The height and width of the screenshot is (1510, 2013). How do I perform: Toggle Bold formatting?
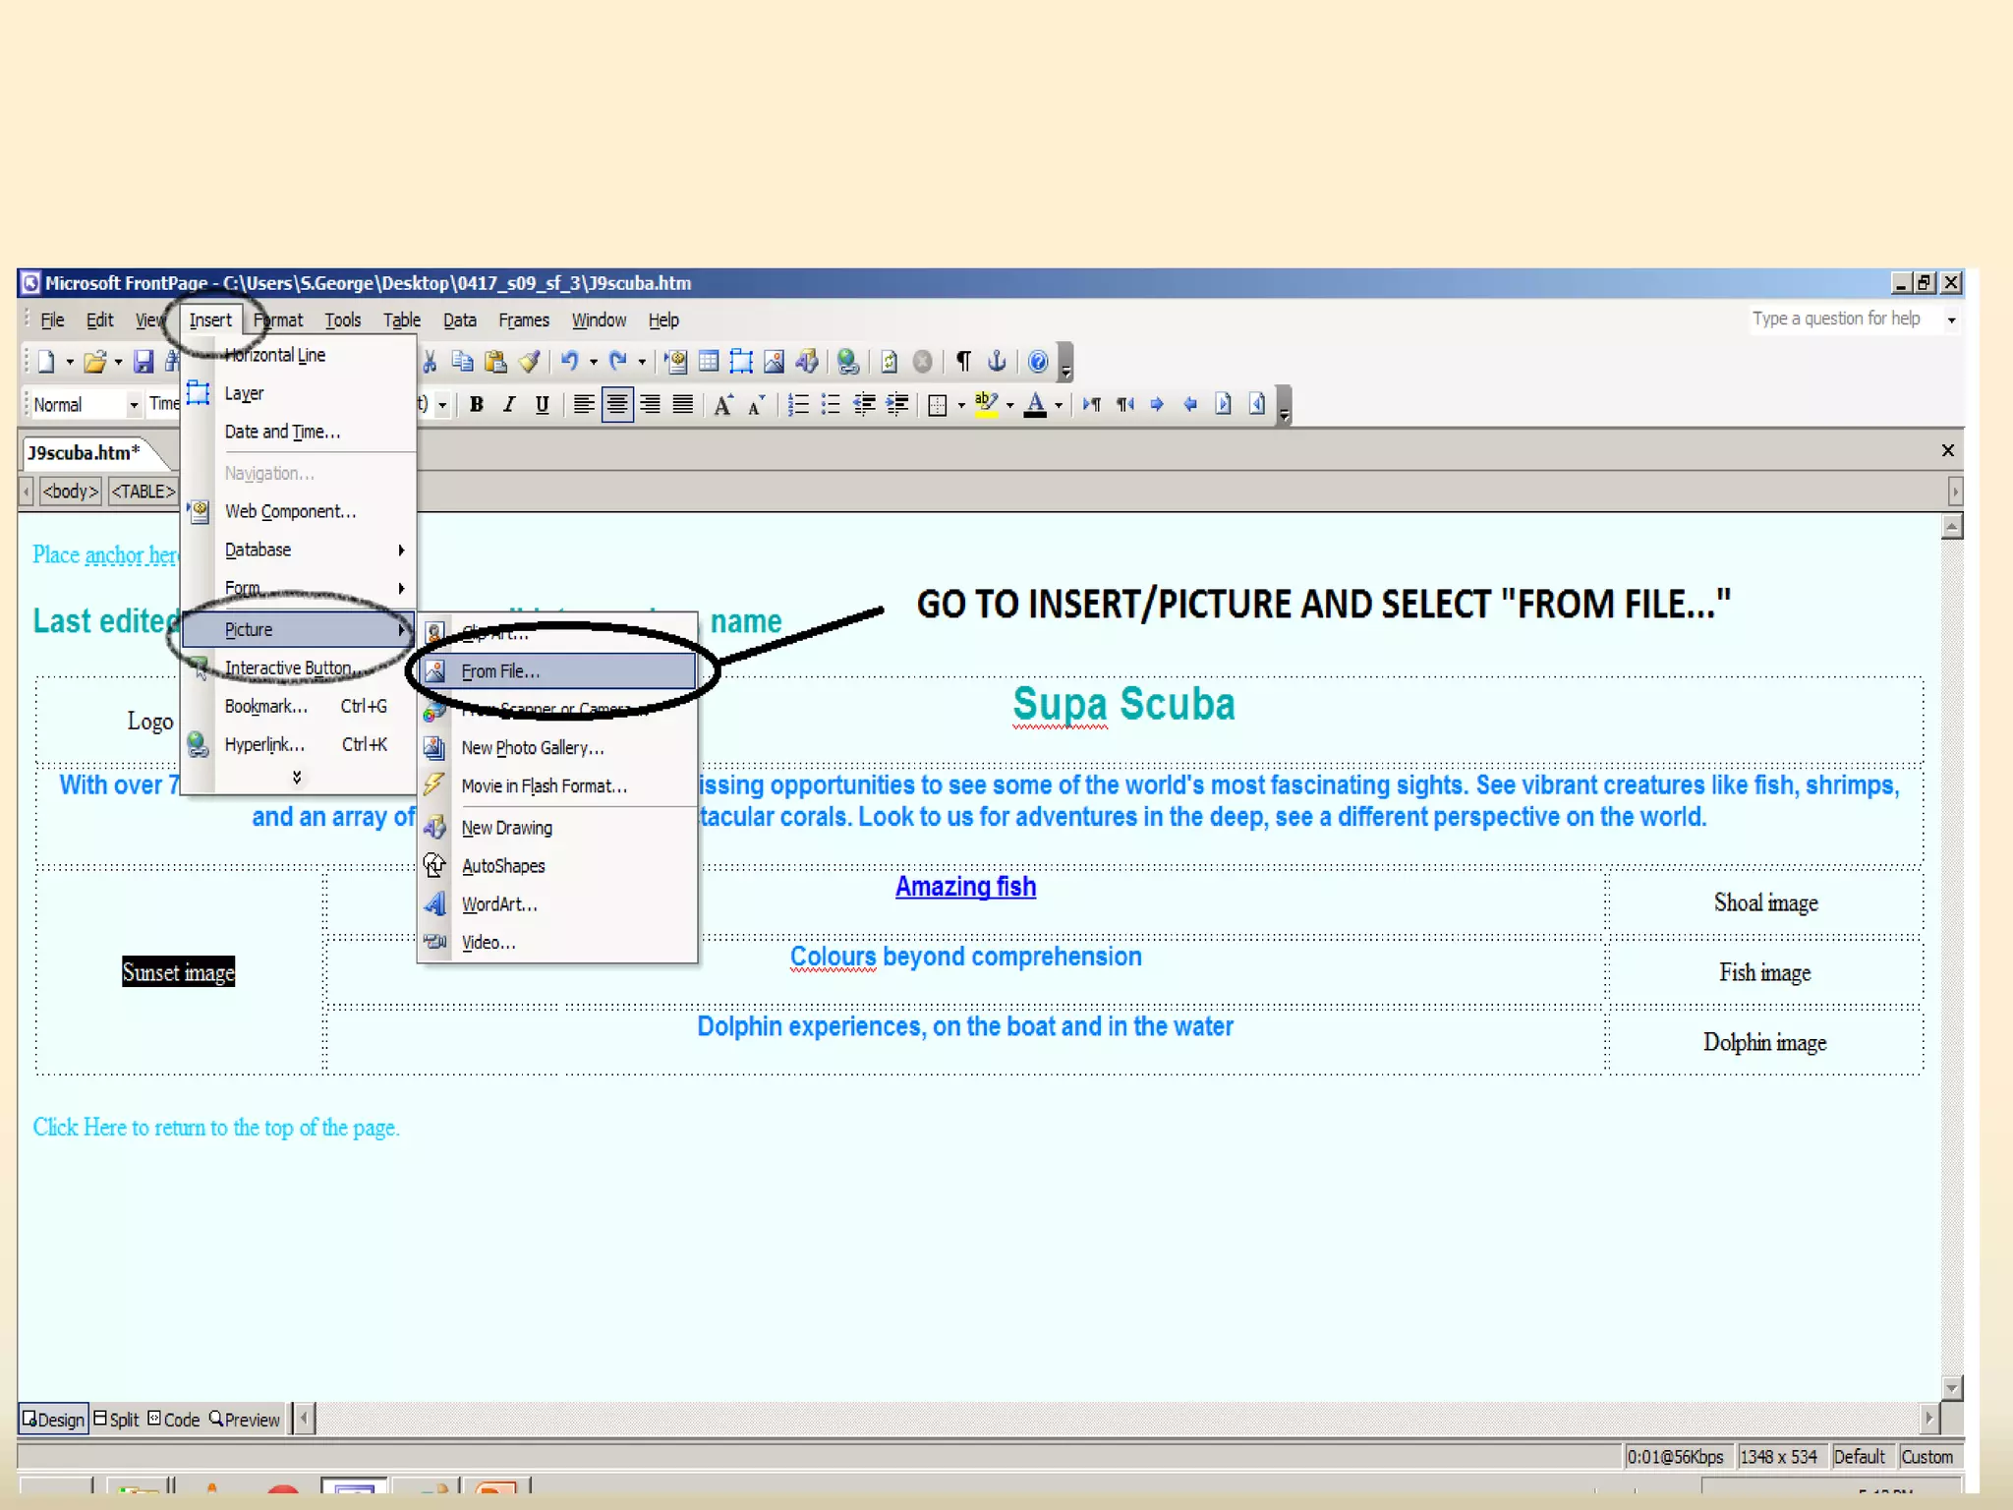[x=477, y=405]
